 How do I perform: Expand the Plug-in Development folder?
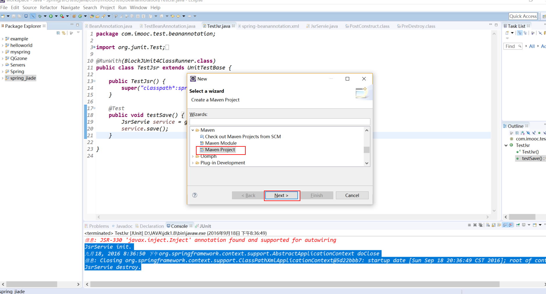point(193,163)
